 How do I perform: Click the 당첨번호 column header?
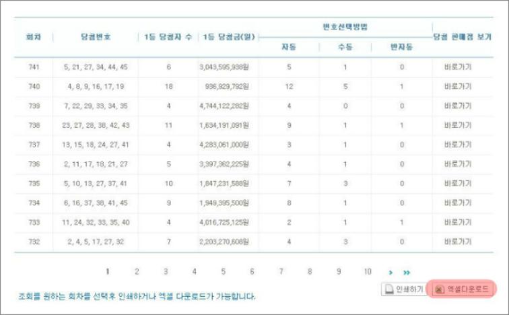pyautogui.click(x=96, y=36)
